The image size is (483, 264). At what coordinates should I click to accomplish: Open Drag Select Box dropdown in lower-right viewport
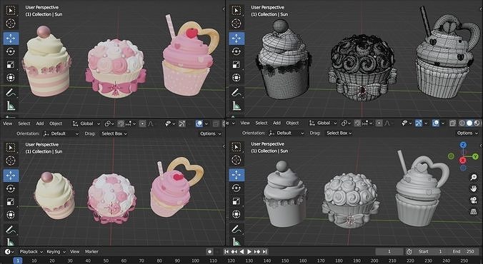[339, 133]
